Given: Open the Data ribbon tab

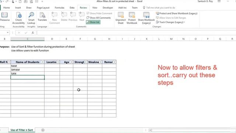Looking at the screenshot, I should (72, 7).
